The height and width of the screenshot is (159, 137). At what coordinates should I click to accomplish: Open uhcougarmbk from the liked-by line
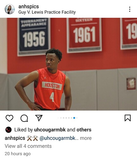click(x=50, y=130)
